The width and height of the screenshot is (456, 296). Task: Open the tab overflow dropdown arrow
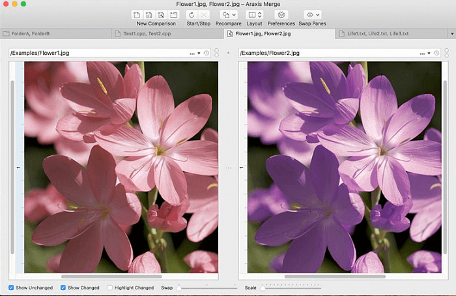click(452, 34)
